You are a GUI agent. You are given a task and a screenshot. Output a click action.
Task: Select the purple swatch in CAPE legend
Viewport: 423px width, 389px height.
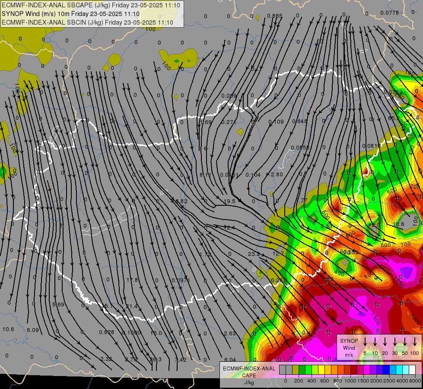pyautogui.click(x=373, y=370)
